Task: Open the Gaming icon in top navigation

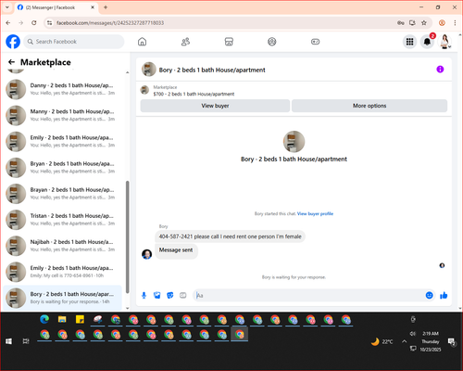Action: tap(315, 42)
